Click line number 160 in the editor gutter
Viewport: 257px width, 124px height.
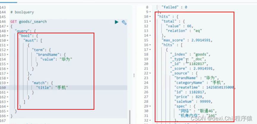pyautogui.click(x=3, y=88)
